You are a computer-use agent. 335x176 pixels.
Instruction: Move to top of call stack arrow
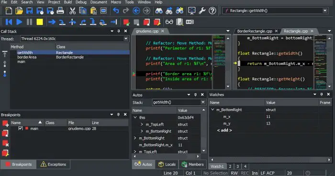coord(5,54)
